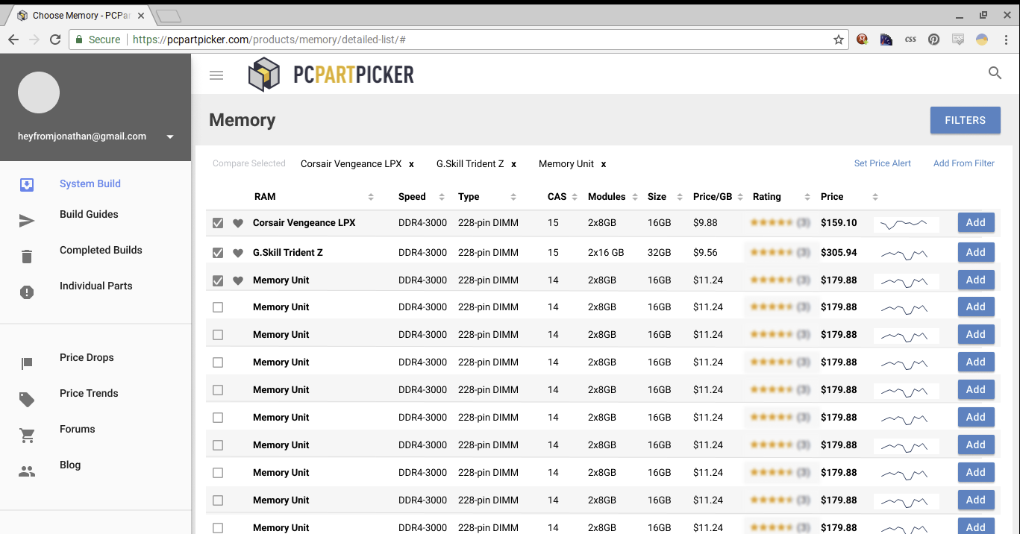This screenshot has height=534, width=1020.
Task: Click the $305.94 price
Action: coord(839,253)
